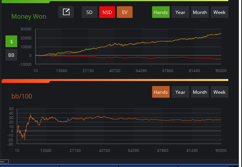Toggle the red NSD non-showdown line
The image size is (242, 167).
click(x=107, y=12)
